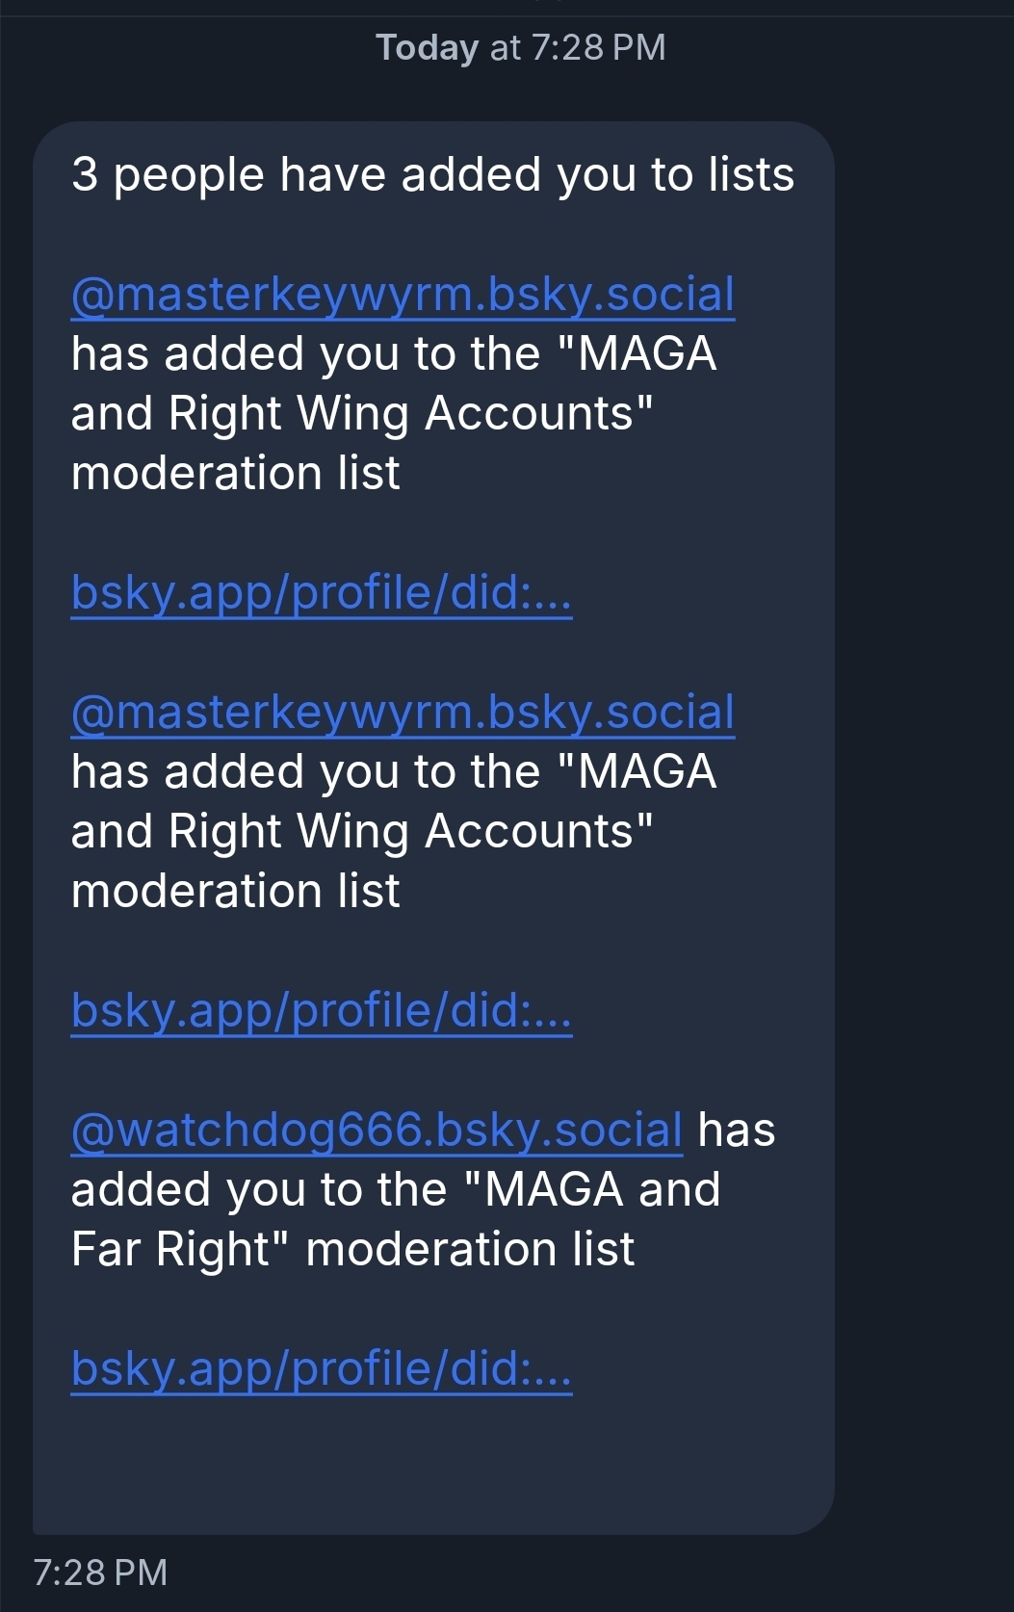This screenshot has height=1612, width=1014.
Task: Click the "Today at 7:28 PM" date header
Action: pyautogui.click(x=520, y=47)
